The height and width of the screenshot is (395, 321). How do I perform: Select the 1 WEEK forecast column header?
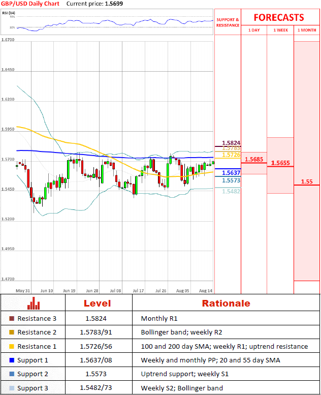(280, 30)
